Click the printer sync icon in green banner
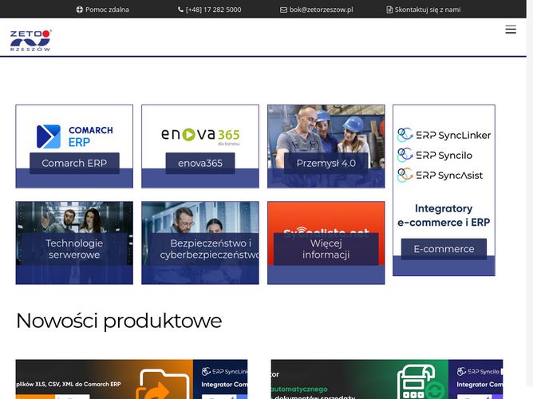Image resolution: width=533 pixels, height=399 pixels. click(420, 382)
